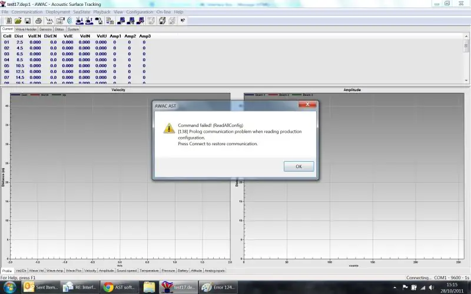Open the View menu
This screenshot has height=294, width=471.
[x=118, y=12]
